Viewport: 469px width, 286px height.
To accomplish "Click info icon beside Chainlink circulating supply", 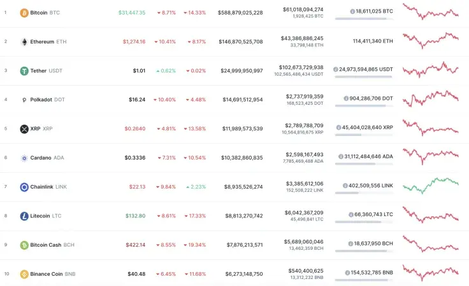I will [345, 186].
